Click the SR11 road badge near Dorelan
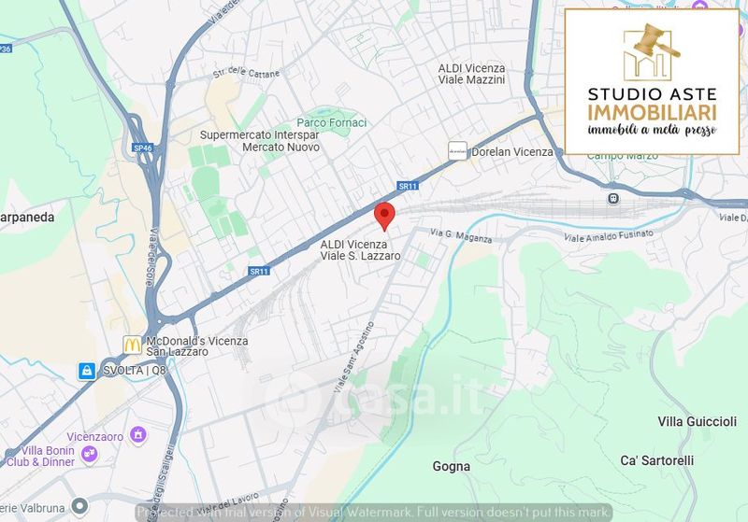 coord(408,186)
